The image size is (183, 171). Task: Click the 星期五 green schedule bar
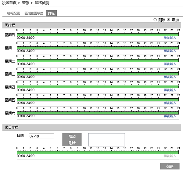[x=98, y=100]
